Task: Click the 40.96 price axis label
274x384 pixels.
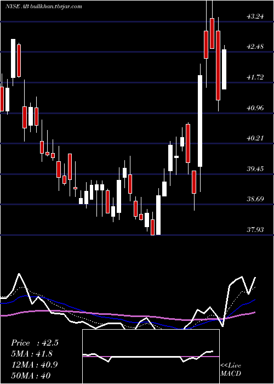Action: click(x=255, y=108)
